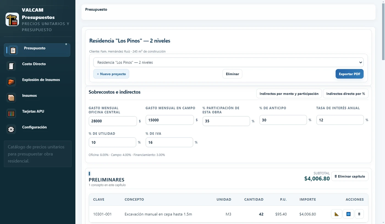The image size is (385, 224).
Task: Click the P.U. column header
Action: 283,200
